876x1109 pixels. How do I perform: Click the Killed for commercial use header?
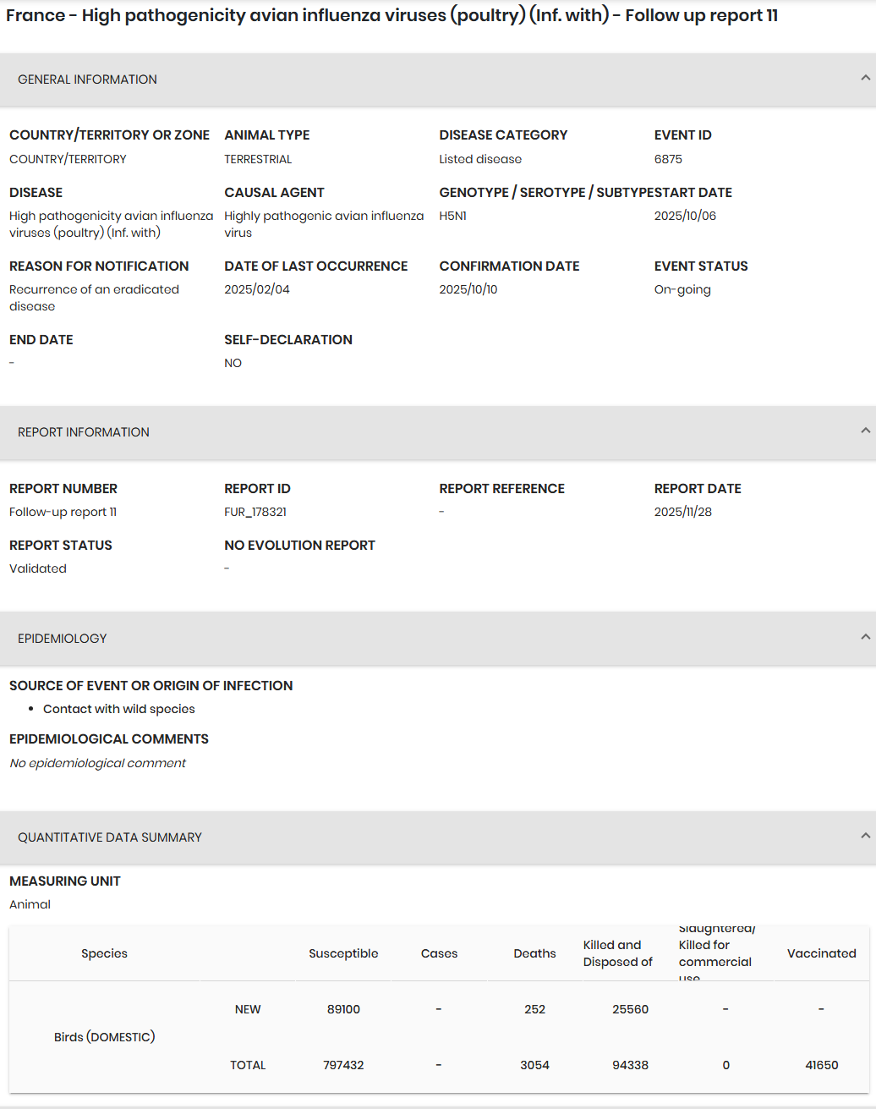[714, 953]
